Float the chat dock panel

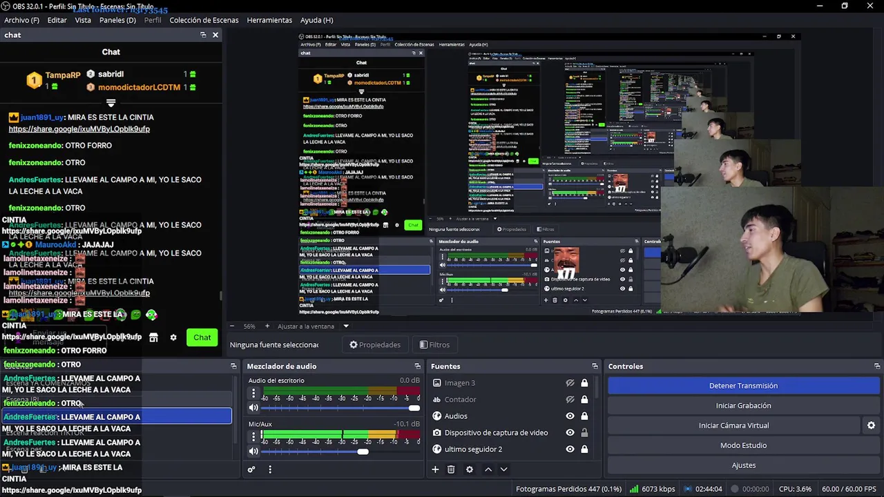point(203,35)
